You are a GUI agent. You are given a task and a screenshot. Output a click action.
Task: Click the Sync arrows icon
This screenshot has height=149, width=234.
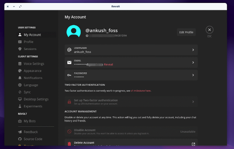pyautogui.click(x=20, y=92)
